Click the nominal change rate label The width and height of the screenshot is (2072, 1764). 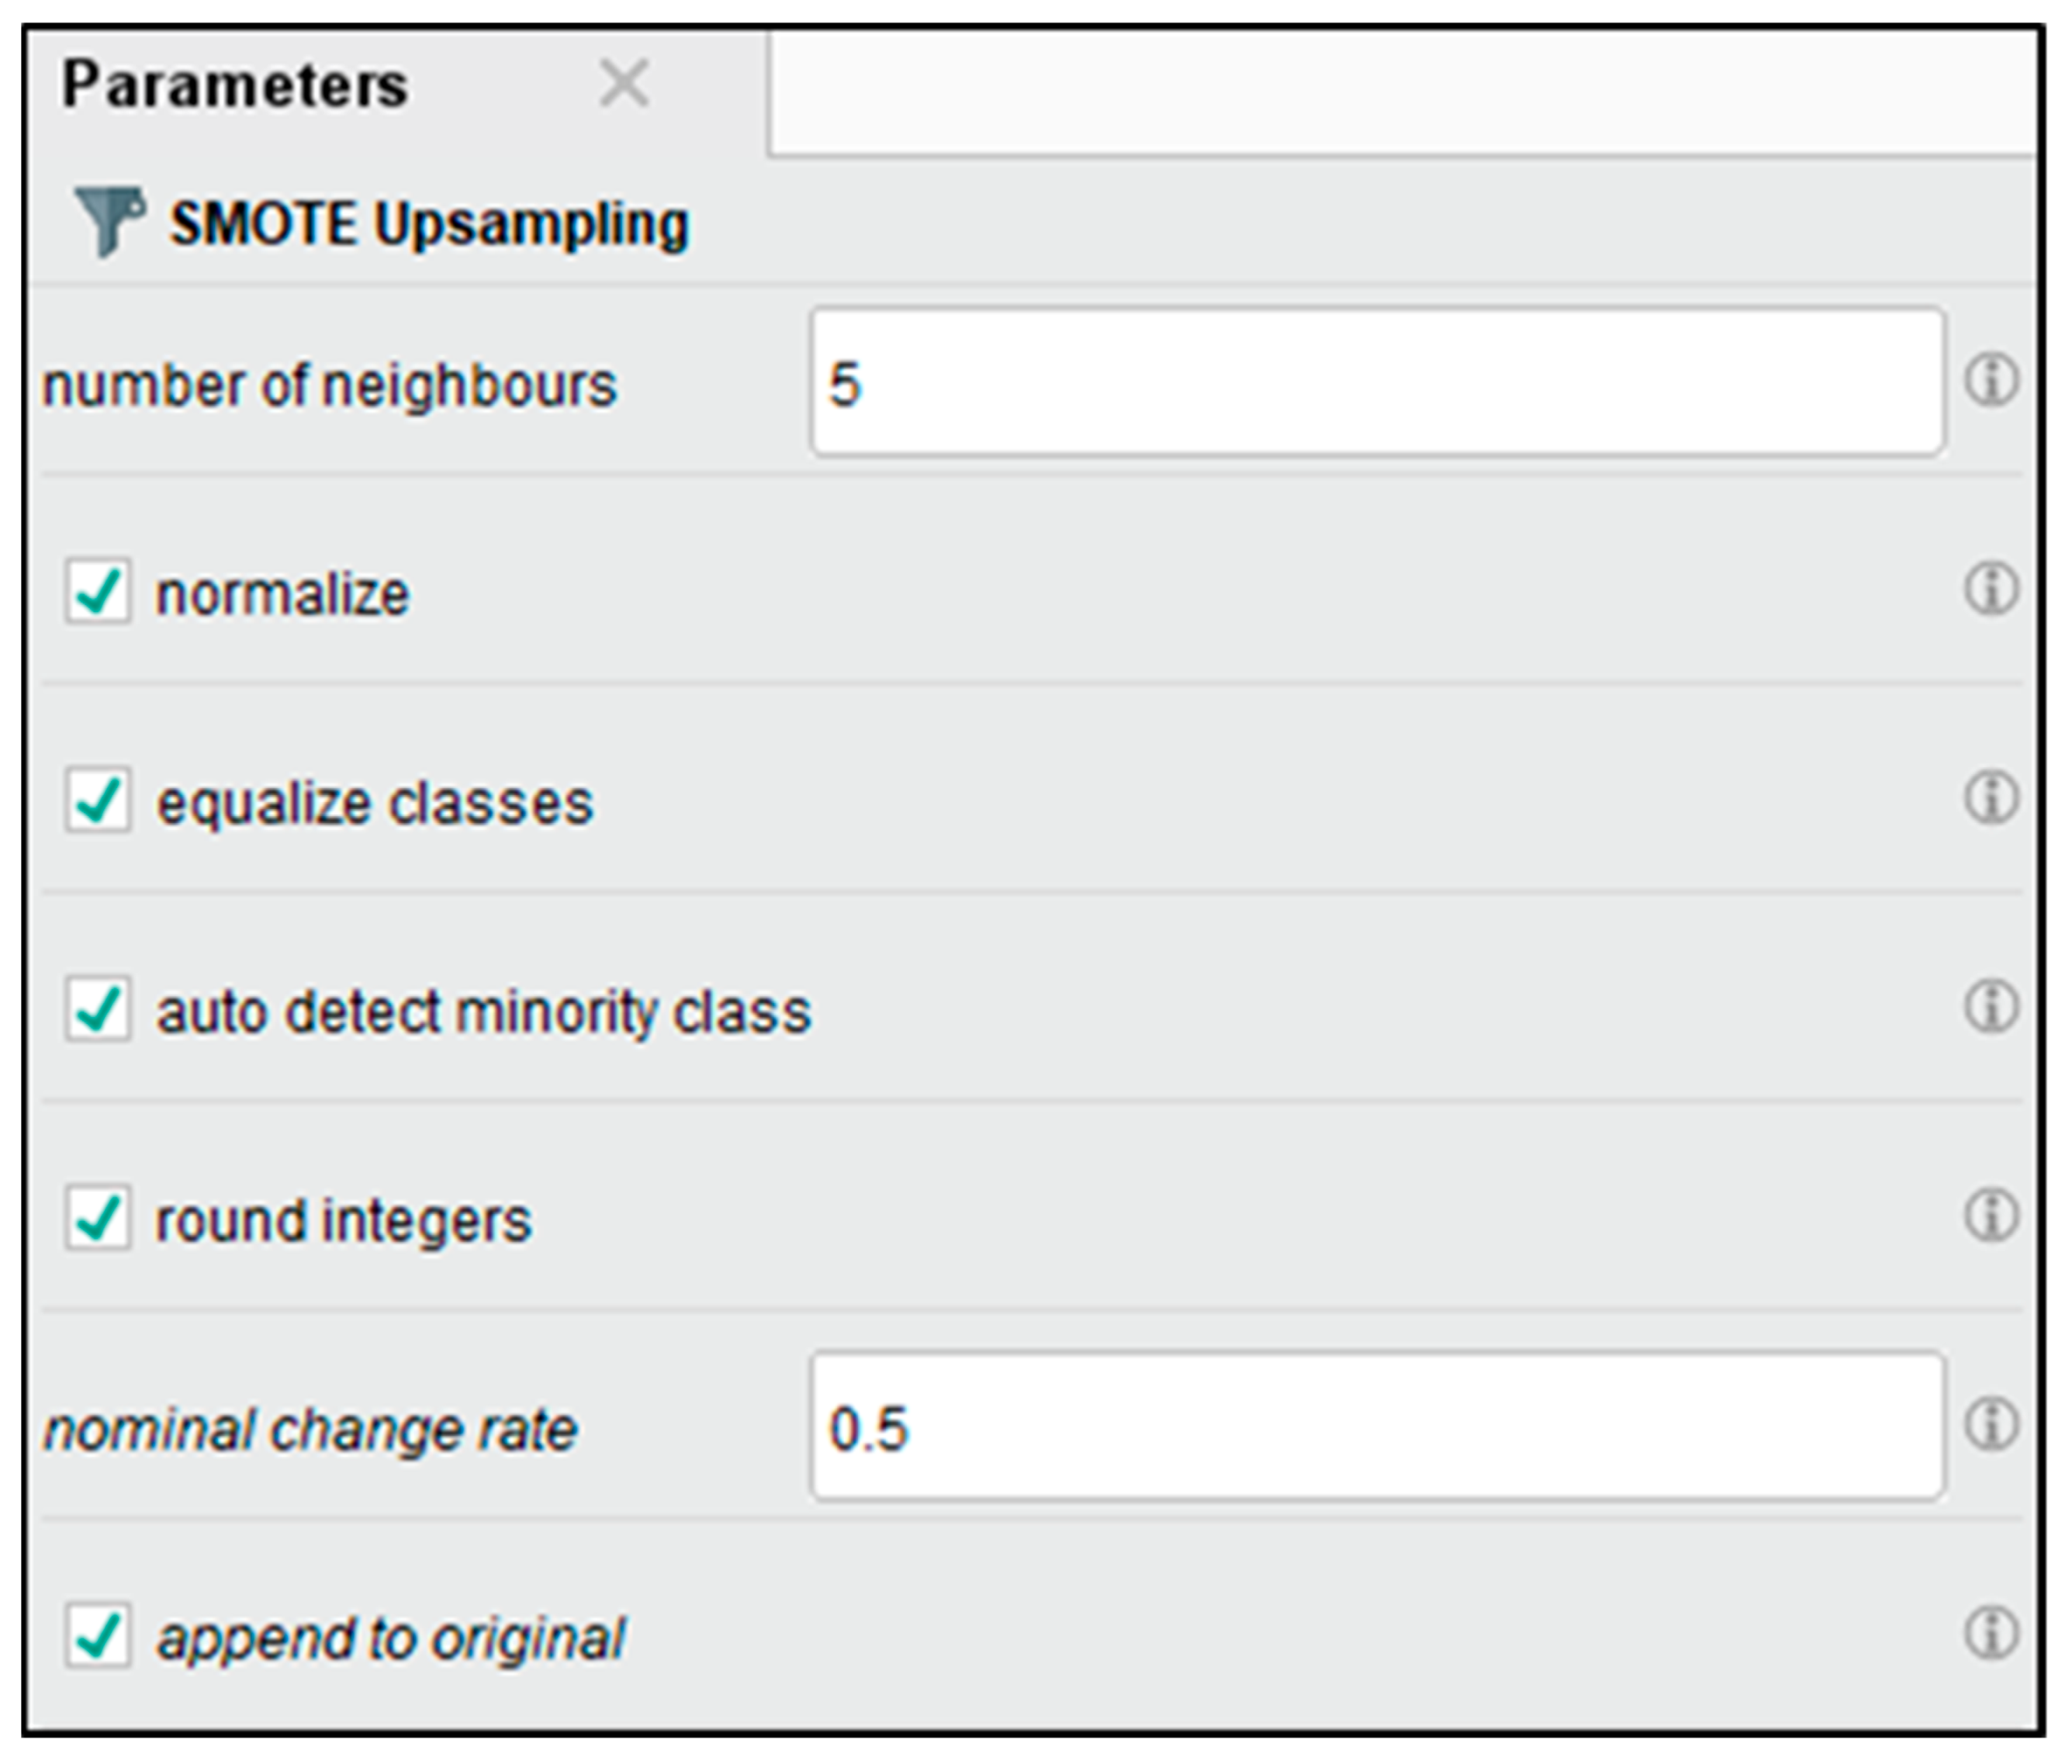coord(311,1429)
